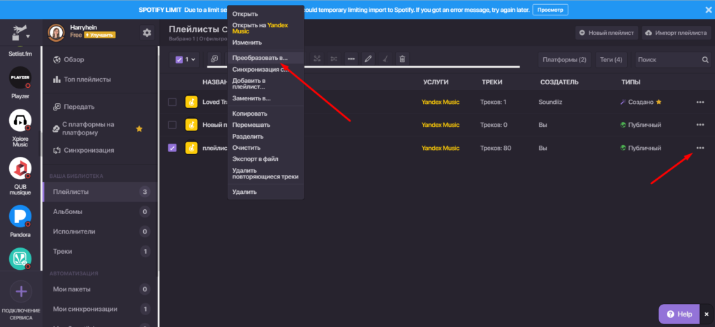Choose Преобразовать в... from context menu
715x327 pixels.
(259, 58)
